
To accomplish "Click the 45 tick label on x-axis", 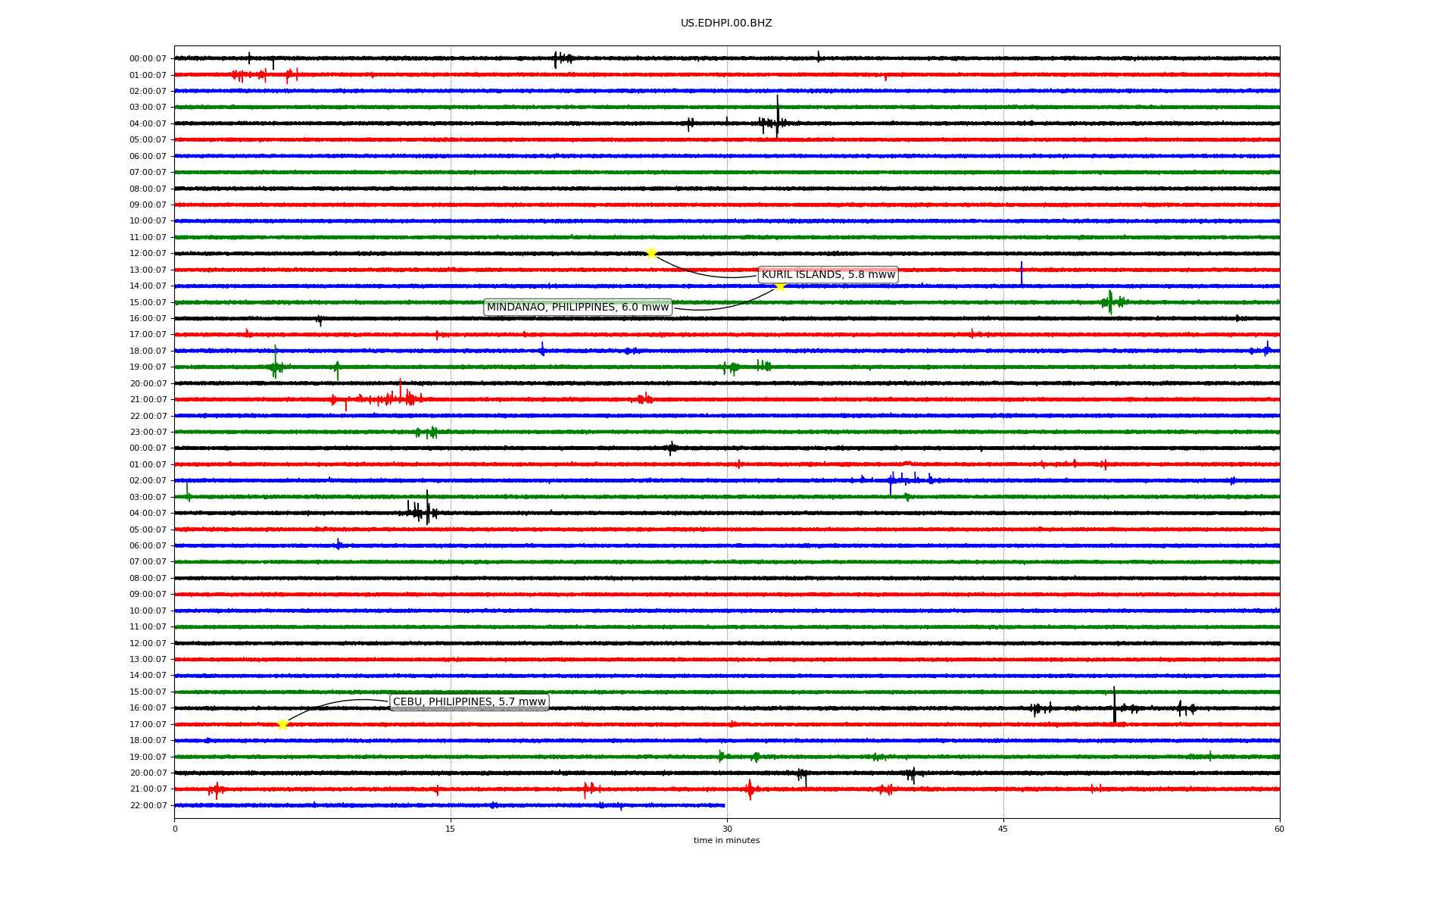I will (1003, 829).
